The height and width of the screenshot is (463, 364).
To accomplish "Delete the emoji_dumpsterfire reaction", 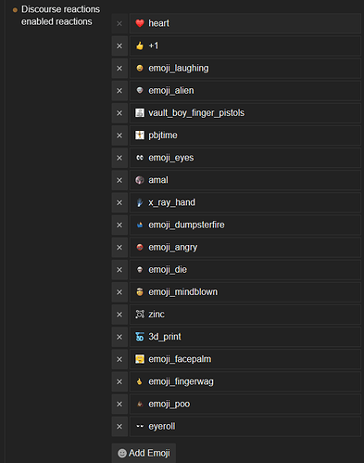I will coord(119,225).
